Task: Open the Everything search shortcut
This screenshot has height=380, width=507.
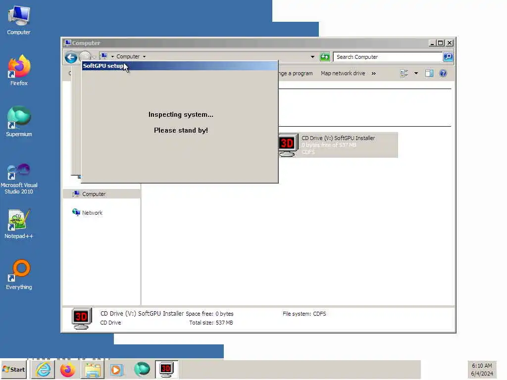Action: pyautogui.click(x=19, y=275)
